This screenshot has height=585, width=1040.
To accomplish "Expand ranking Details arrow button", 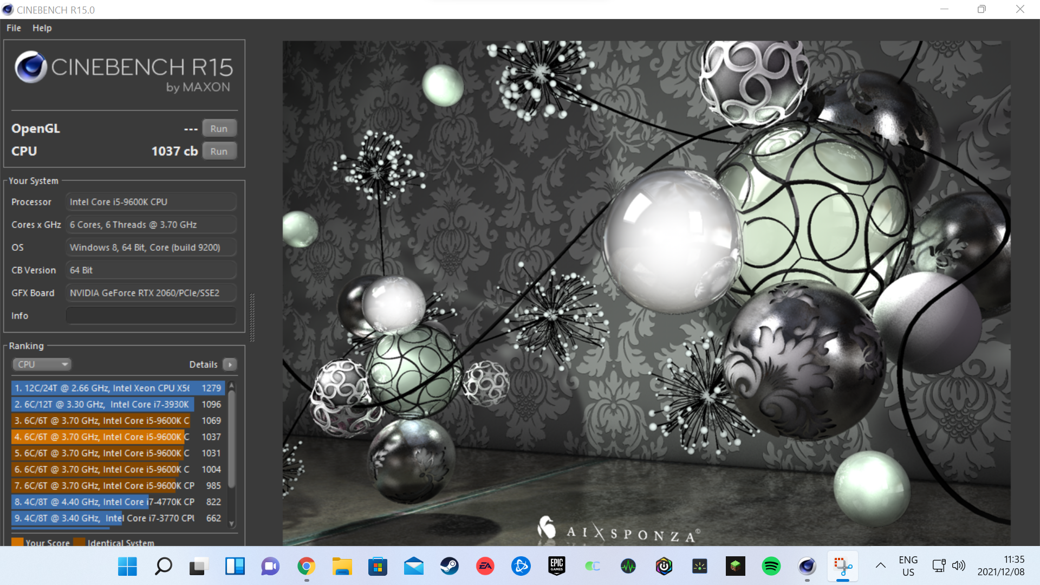I will (x=230, y=365).
